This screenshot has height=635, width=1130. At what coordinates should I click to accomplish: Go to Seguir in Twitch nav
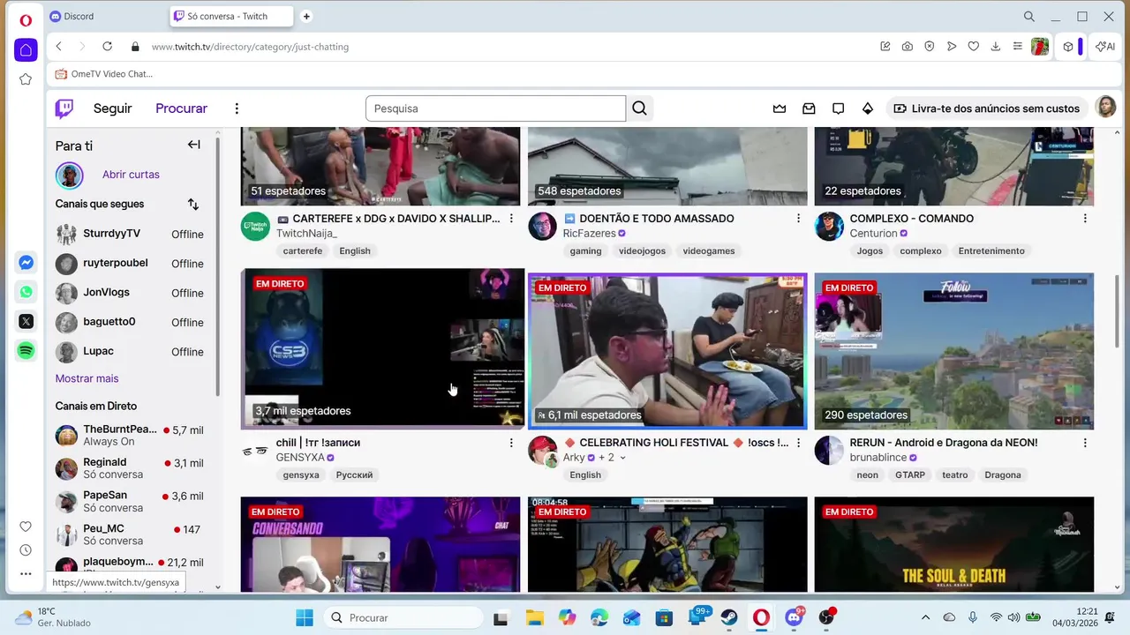[x=113, y=108]
